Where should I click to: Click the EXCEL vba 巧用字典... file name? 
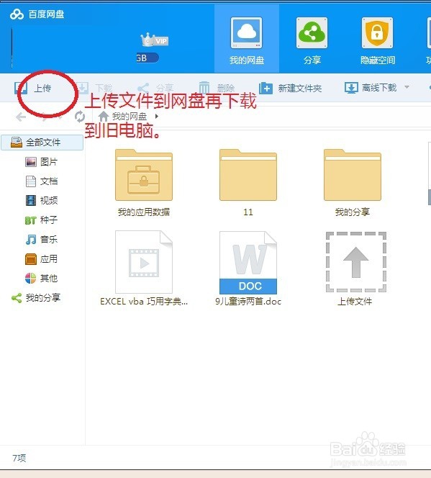point(144,302)
